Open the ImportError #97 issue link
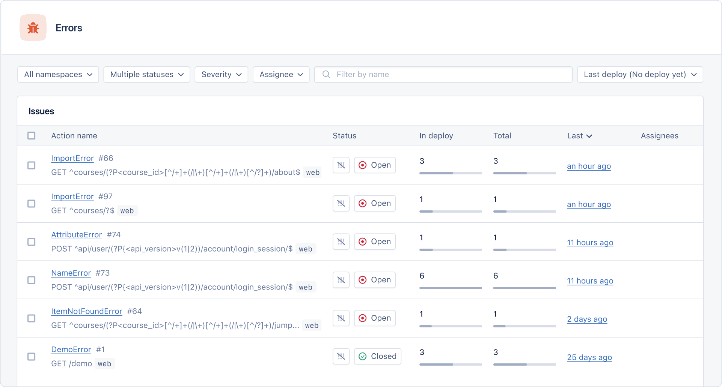 click(x=72, y=196)
